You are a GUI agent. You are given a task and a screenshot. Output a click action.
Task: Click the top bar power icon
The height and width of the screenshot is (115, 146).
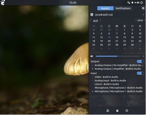[x=142, y=2]
